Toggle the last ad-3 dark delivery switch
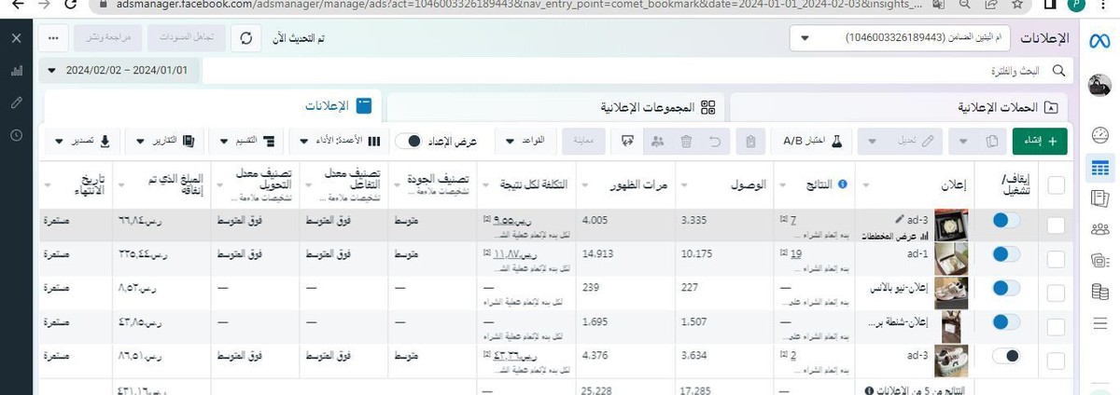Image resolution: width=1120 pixels, height=395 pixels. tap(1007, 355)
